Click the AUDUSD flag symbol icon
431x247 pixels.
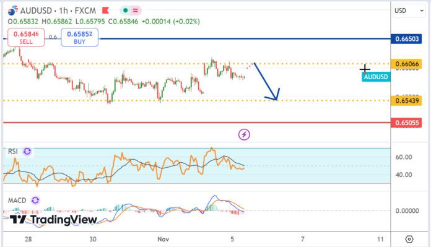coord(12,11)
